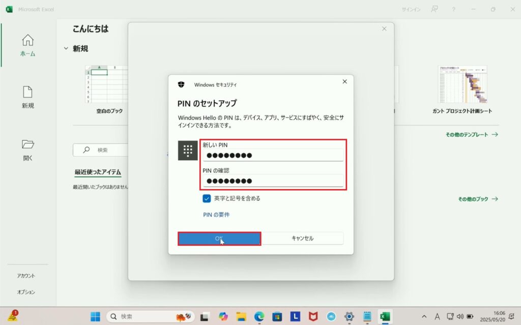This screenshot has height=325, width=521.
Task: Open volume tray icon
Action: [x=460, y=317]
